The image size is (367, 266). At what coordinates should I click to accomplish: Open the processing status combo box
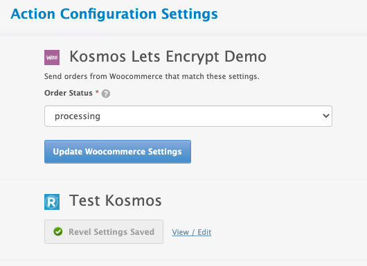click(188, 116)
